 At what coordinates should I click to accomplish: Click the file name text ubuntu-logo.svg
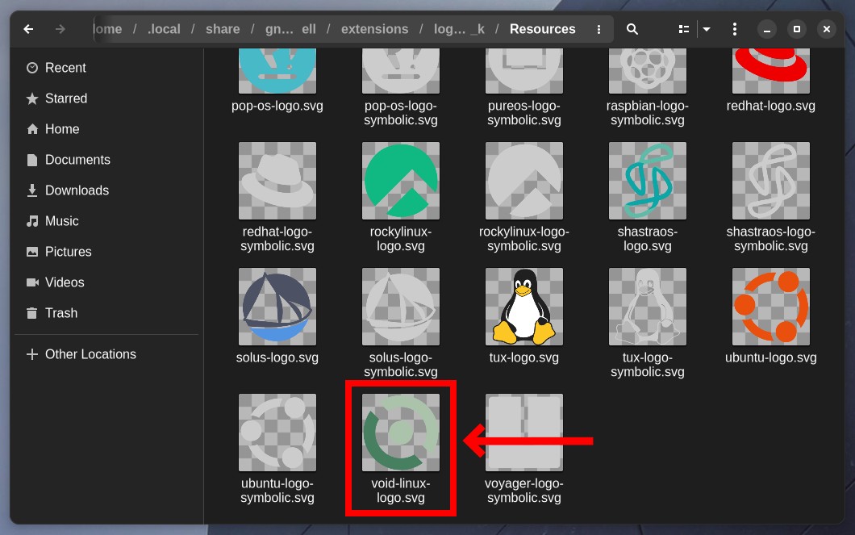click(771, 357)
